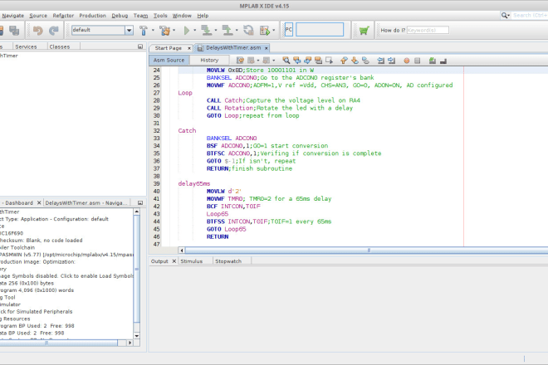Toggle Highlight Search icon in editor toolbar
Screen dimensions: 548x365
click(x=318, y=61)
